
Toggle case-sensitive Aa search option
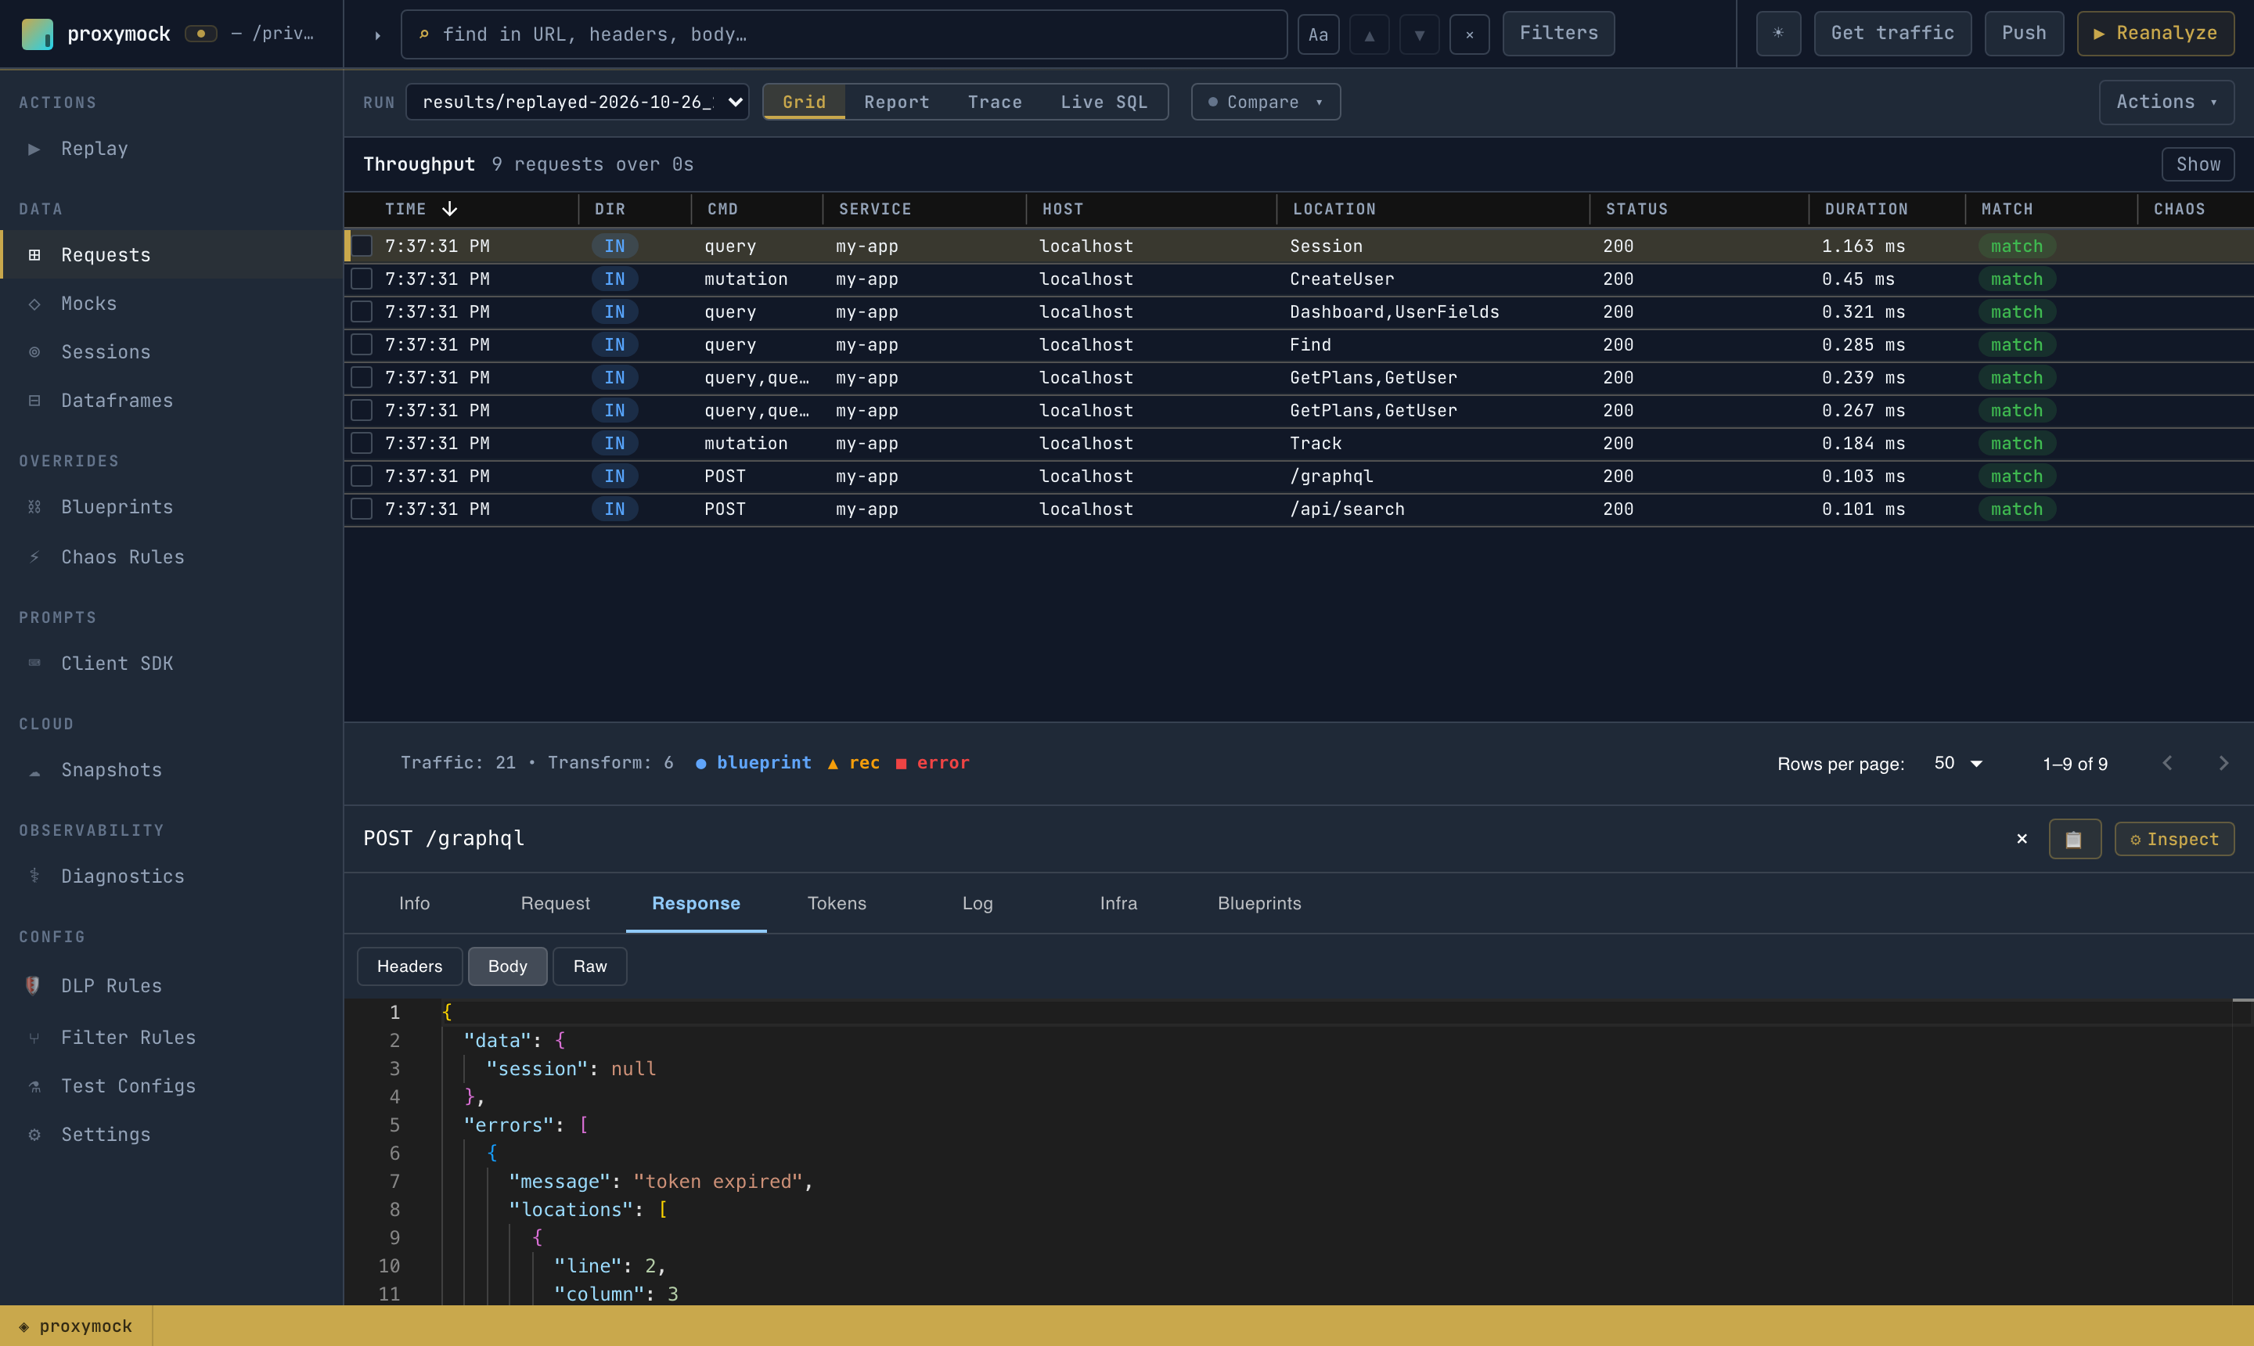click(x=1319, y=34)
